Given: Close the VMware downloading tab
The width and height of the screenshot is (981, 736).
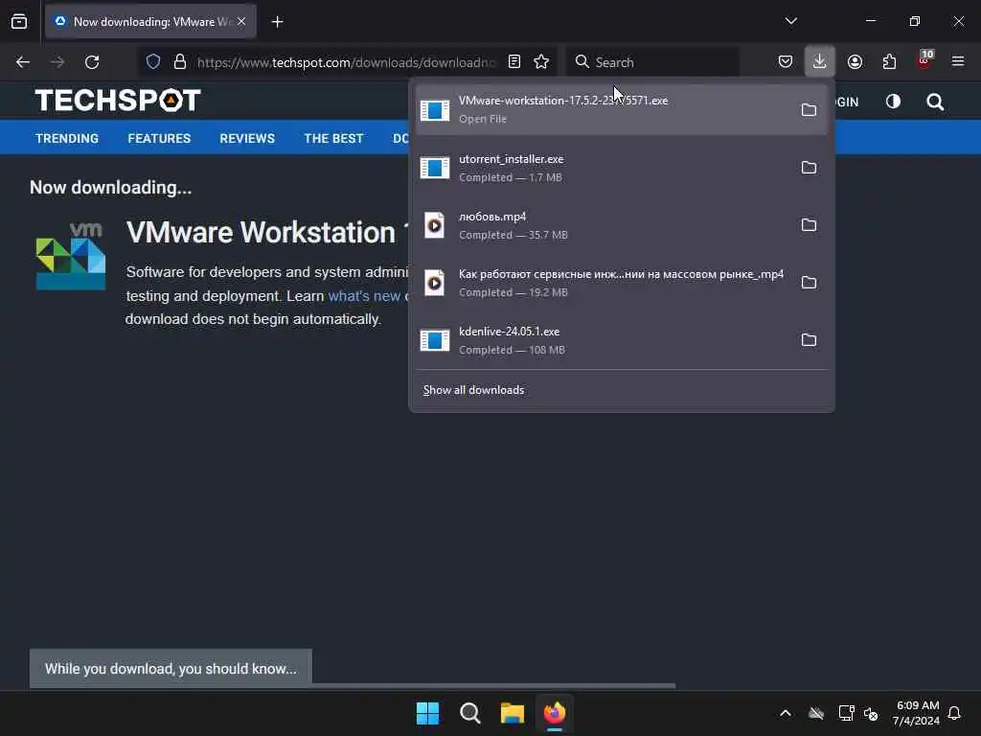Looking at the screenshot, I should 241,22.
